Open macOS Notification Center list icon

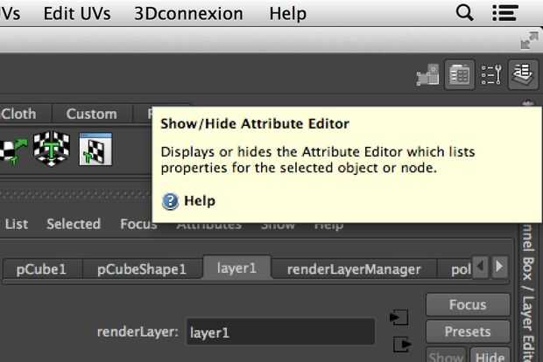coord(505,13)
